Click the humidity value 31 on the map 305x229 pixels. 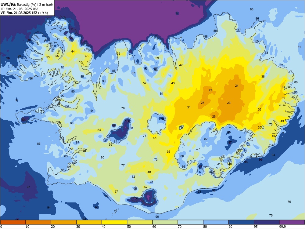click(x=189, y=107)
